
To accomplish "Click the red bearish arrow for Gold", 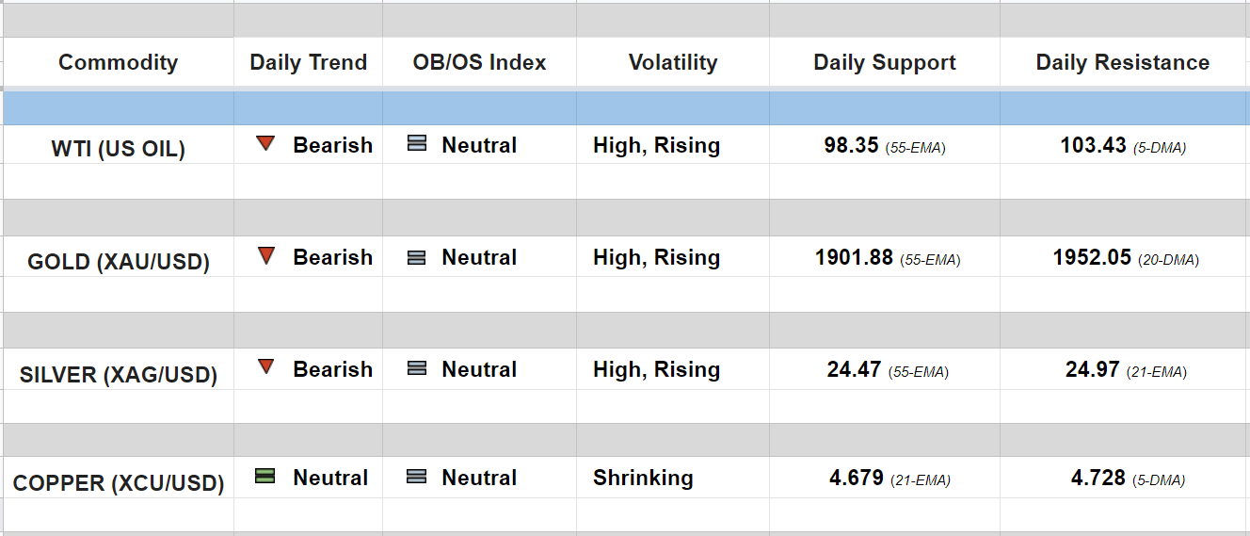I will coord(265,256).
